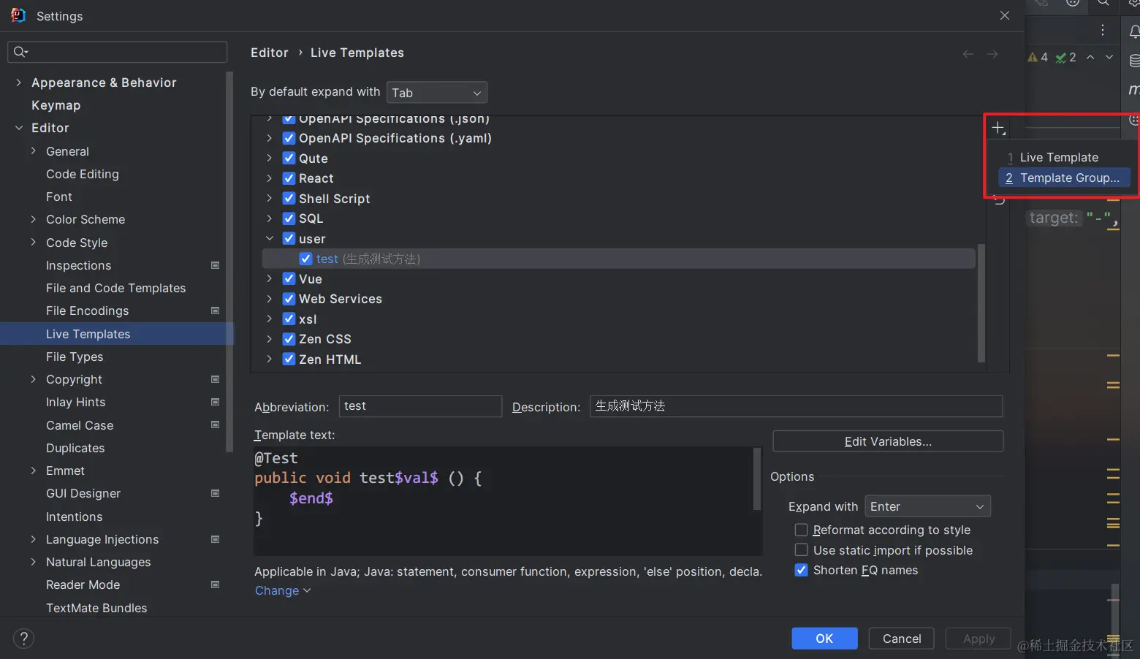Click the Reader Mode project-level icon
Screen dimensions: 1140x659
click(x=215, y=584)
